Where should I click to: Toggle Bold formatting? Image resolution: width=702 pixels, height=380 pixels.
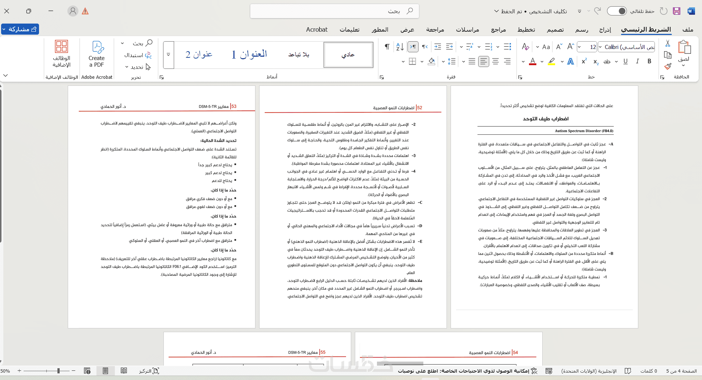[649, 61]
